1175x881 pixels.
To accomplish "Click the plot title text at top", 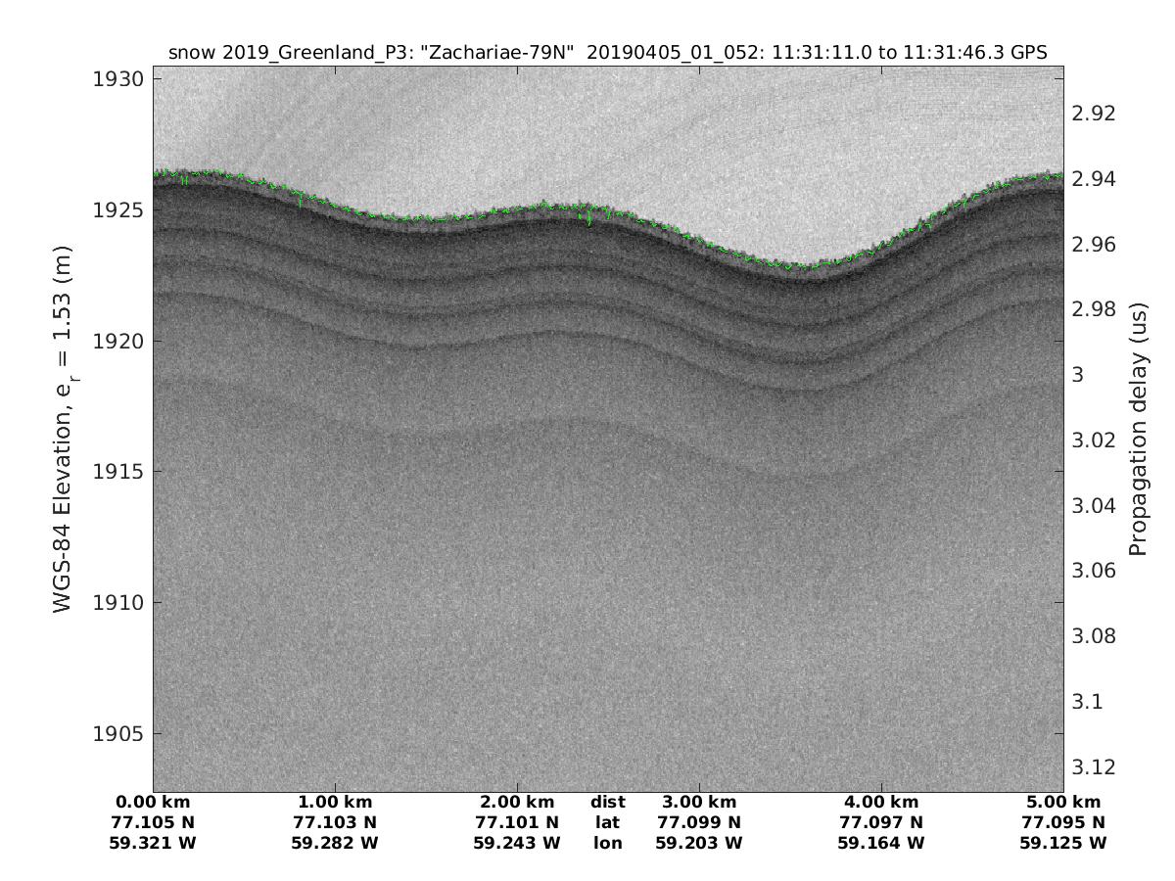I will coord(607,53).
